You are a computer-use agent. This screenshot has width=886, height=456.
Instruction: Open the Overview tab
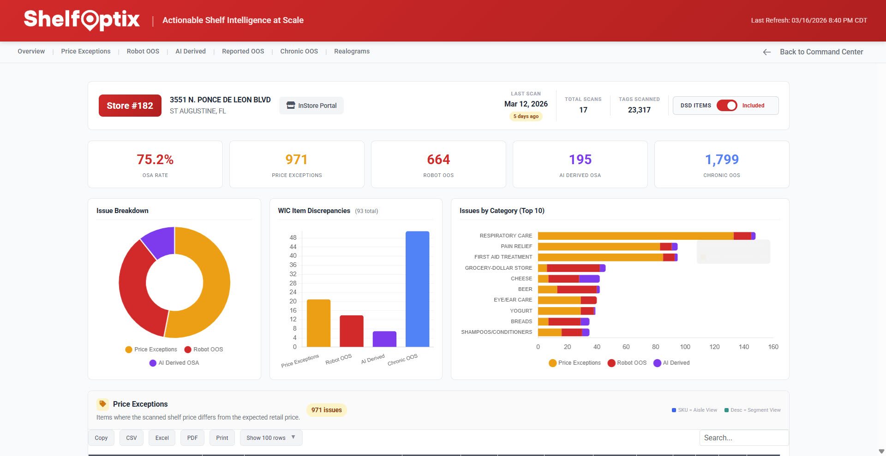[x=31, y=51]
